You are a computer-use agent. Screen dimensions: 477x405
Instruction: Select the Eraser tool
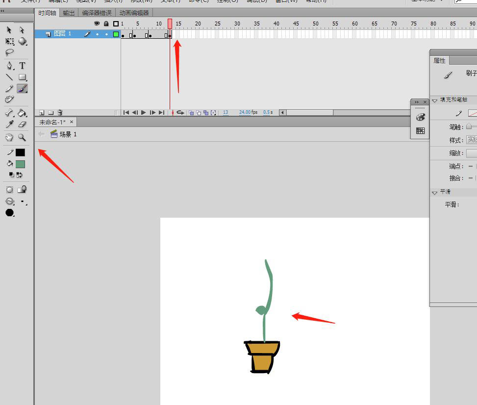[22, 124]
